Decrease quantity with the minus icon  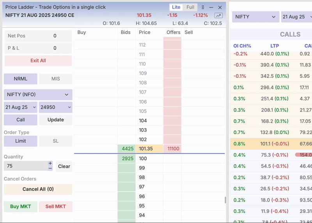50,168
